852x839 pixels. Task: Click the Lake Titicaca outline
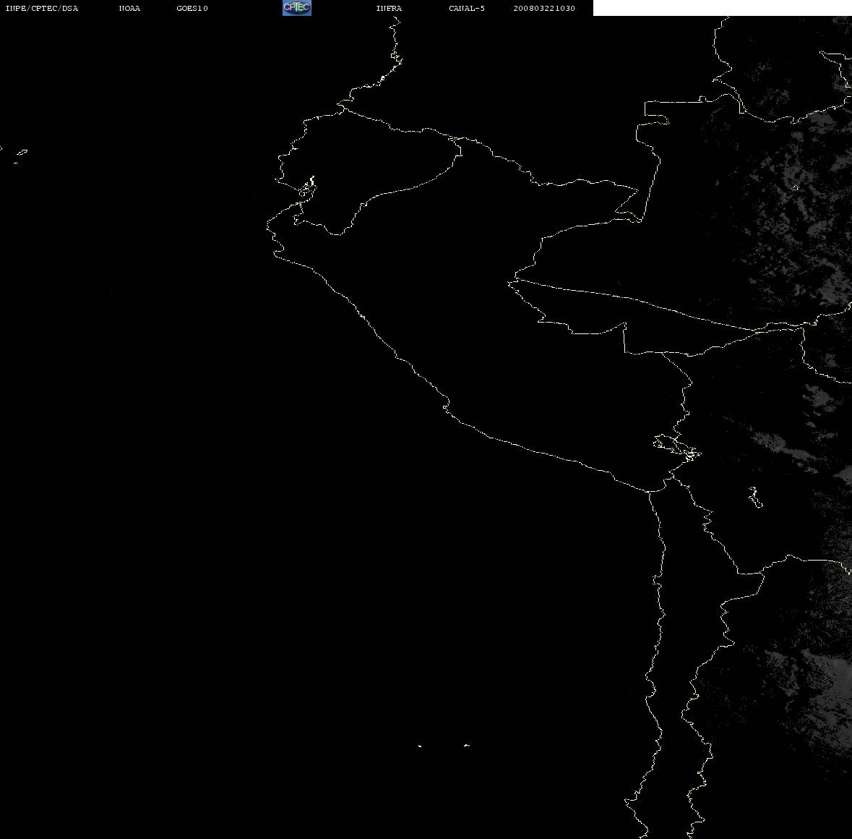coord(677,448)
